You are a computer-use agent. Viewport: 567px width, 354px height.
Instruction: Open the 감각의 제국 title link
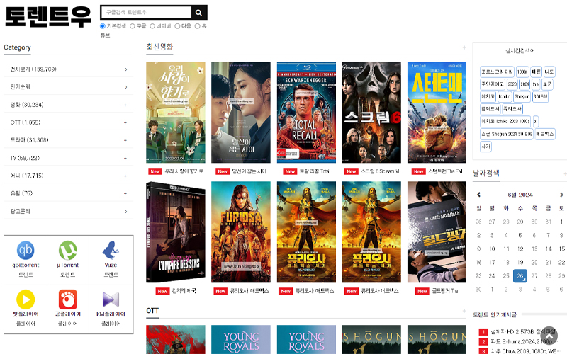pos(184,291)
